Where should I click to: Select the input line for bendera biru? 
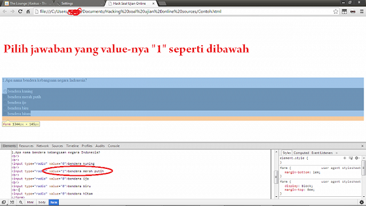point(51,186)
